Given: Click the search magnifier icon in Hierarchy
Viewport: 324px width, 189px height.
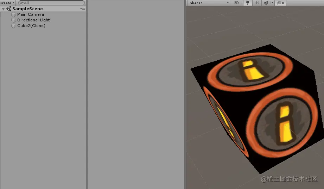Looking at the screenshot, I should point(21,3).
